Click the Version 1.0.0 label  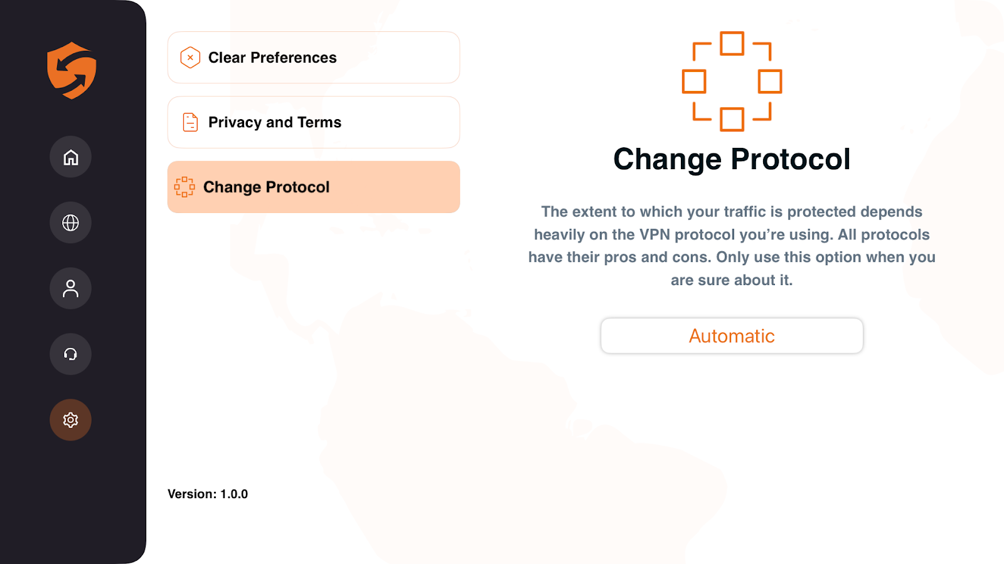[x=208, y=494]
